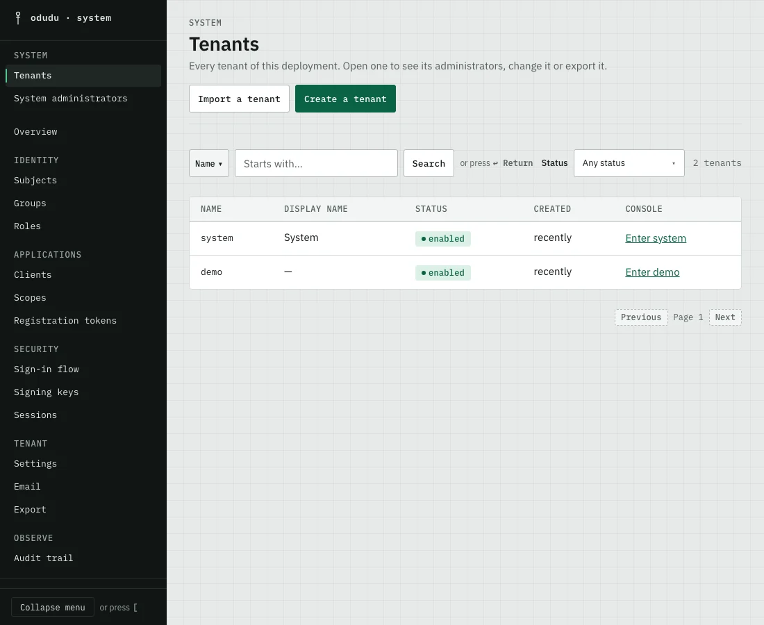The width and height of the screenshot is (764, 625).
Task: Follow the Enter system link
Action: click(656, 238)
